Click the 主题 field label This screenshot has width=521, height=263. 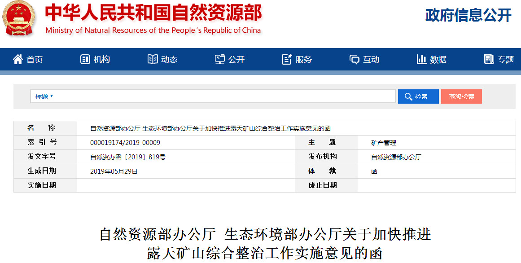point(322,142)
